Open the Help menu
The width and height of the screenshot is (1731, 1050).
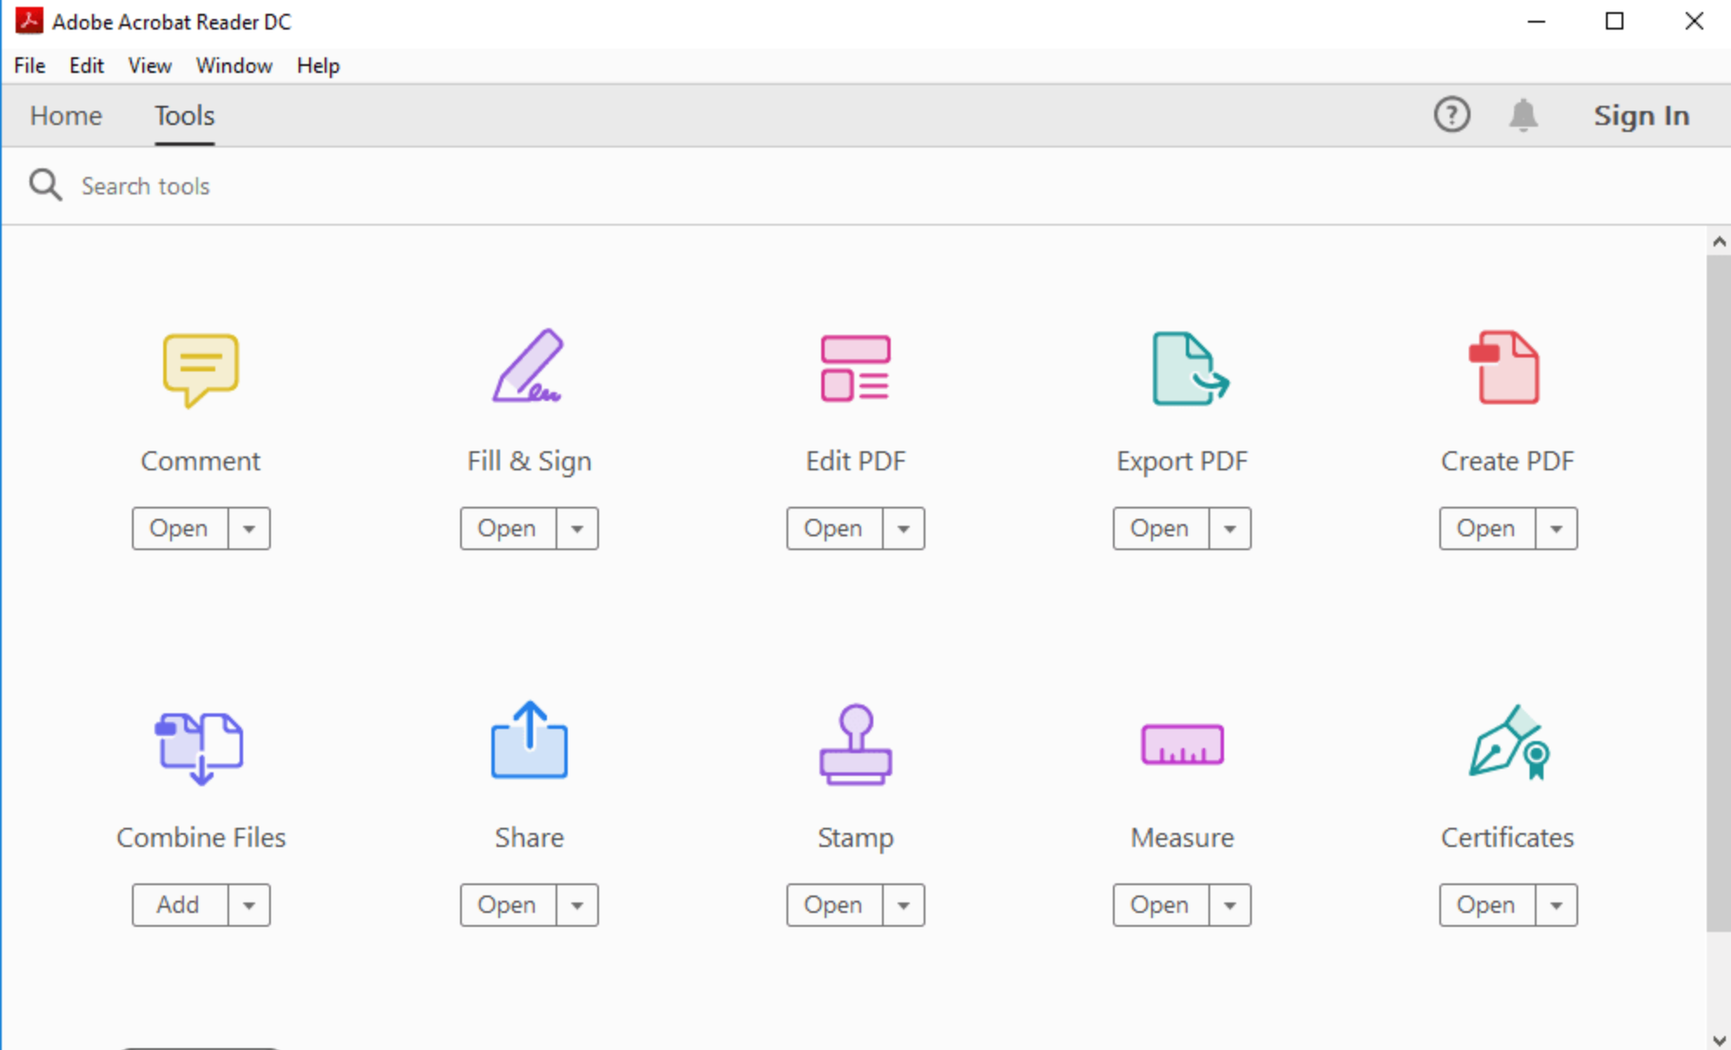click(x=318, y=66)
